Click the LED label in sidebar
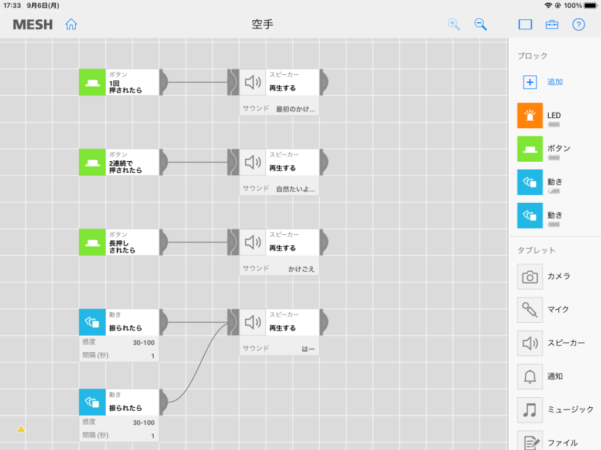601x450 pixels. coord(554,115)
